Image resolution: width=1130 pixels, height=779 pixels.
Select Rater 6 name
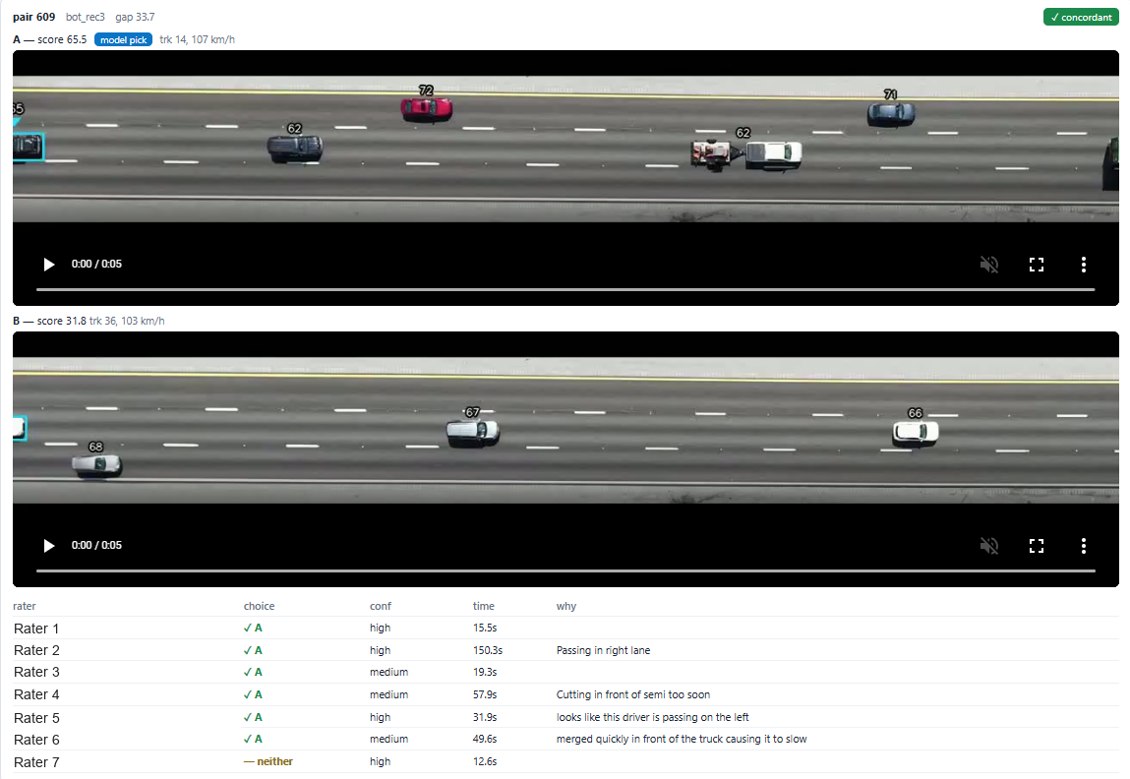point(36,740)
